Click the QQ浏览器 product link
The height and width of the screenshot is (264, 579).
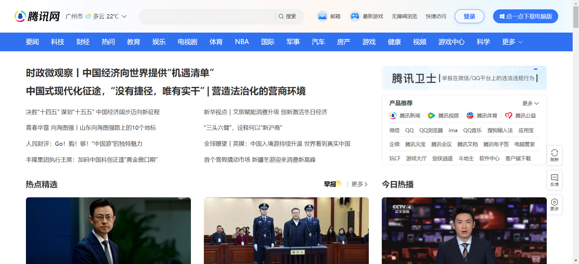(x=431, y=130)
